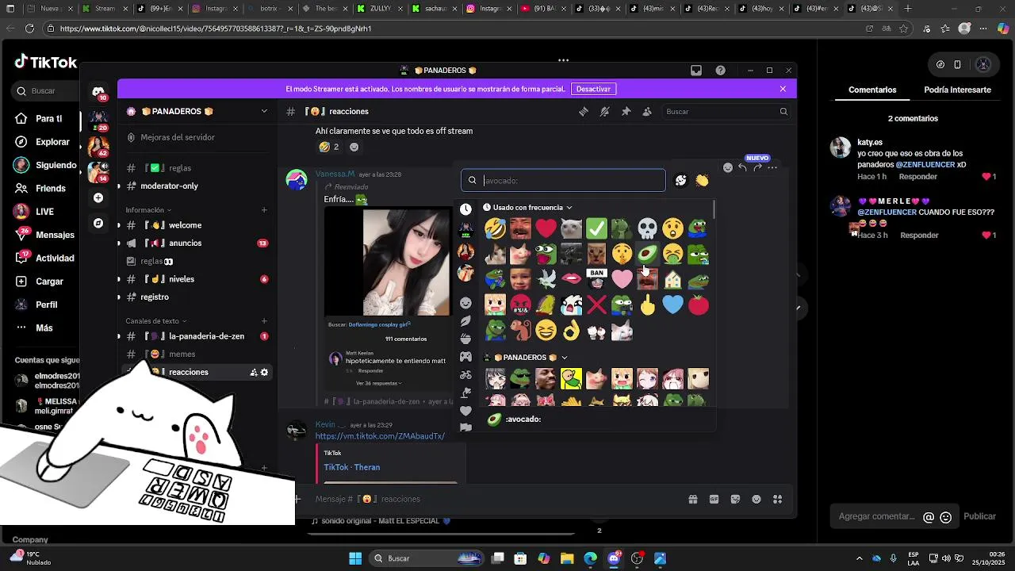Image resolution: width=1015 pixels, height=571 pixels.
Task: Select the OK hand emoji
Action: (x=571, y=330)
